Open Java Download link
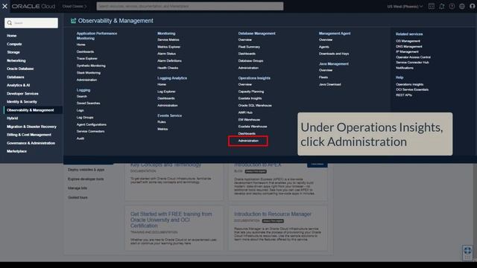 pyautogui.click(x=329, y=85)
